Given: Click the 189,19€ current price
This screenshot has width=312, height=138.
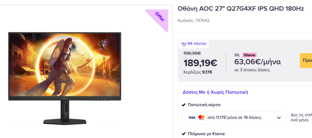Looking at the screenshot, I should (x=200, y=62).
